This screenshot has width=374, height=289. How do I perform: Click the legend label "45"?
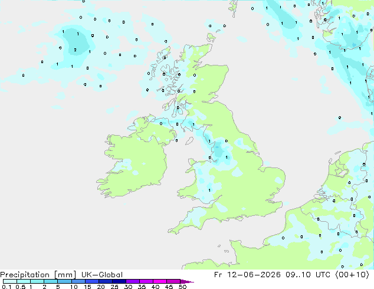tap(169, 287)
